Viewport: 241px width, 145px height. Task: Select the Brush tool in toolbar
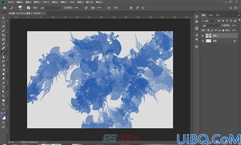[x=3, y=52]
